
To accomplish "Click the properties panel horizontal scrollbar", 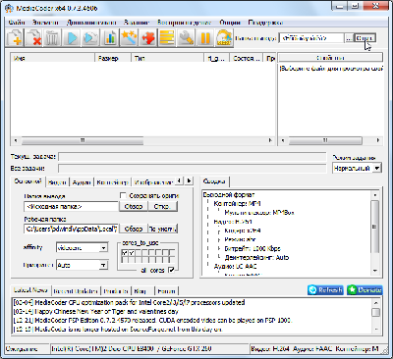I will click(330, 140).
